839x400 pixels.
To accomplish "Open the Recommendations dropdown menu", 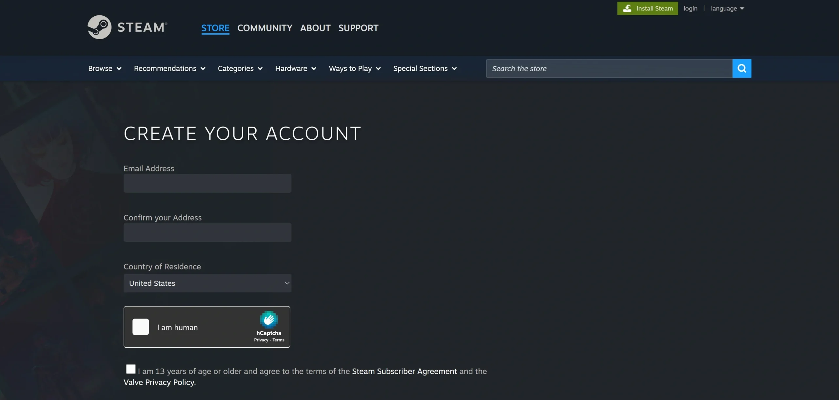I will (x=169, y=68).
